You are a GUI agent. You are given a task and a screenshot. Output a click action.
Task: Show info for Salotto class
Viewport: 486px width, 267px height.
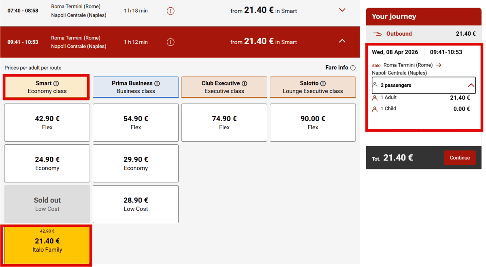tap(323, 83)
